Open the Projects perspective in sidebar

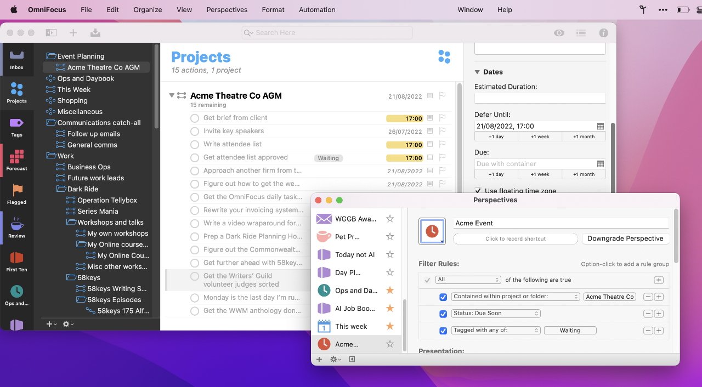tap(16, 93)
